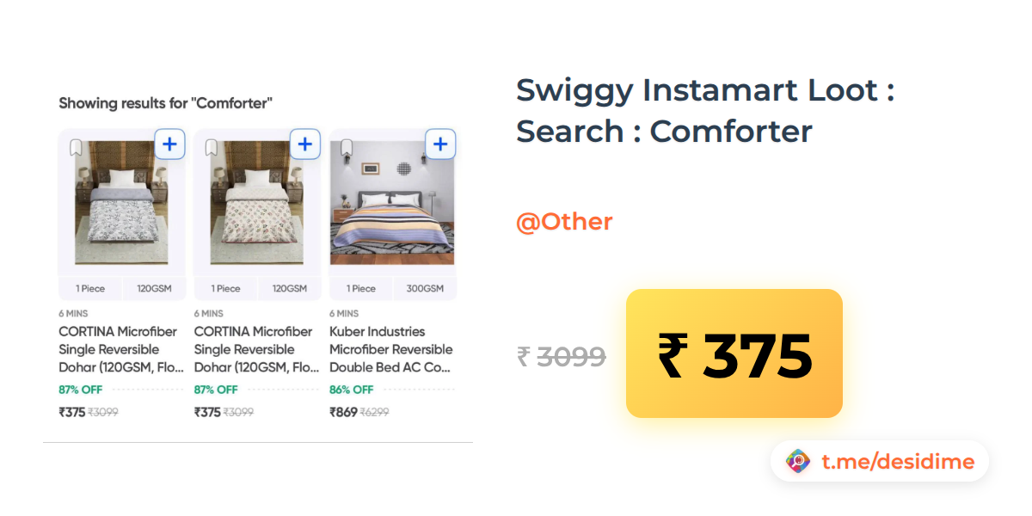The width and height of the screenshot is (1032, 516).
Task: Open first CORTINA Dohar product image
Action: pos(122,203)
